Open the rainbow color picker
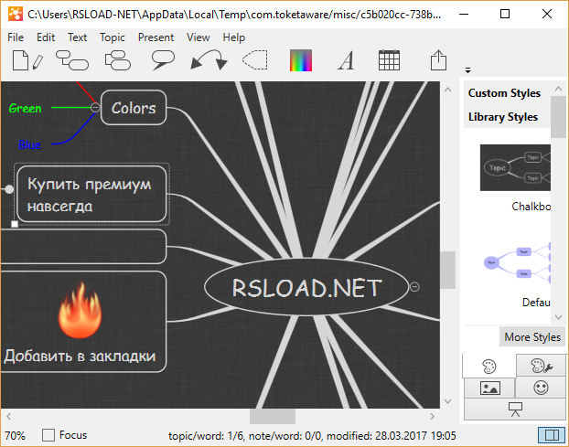Screen dimensions: 569x447 tap(301, 60)
